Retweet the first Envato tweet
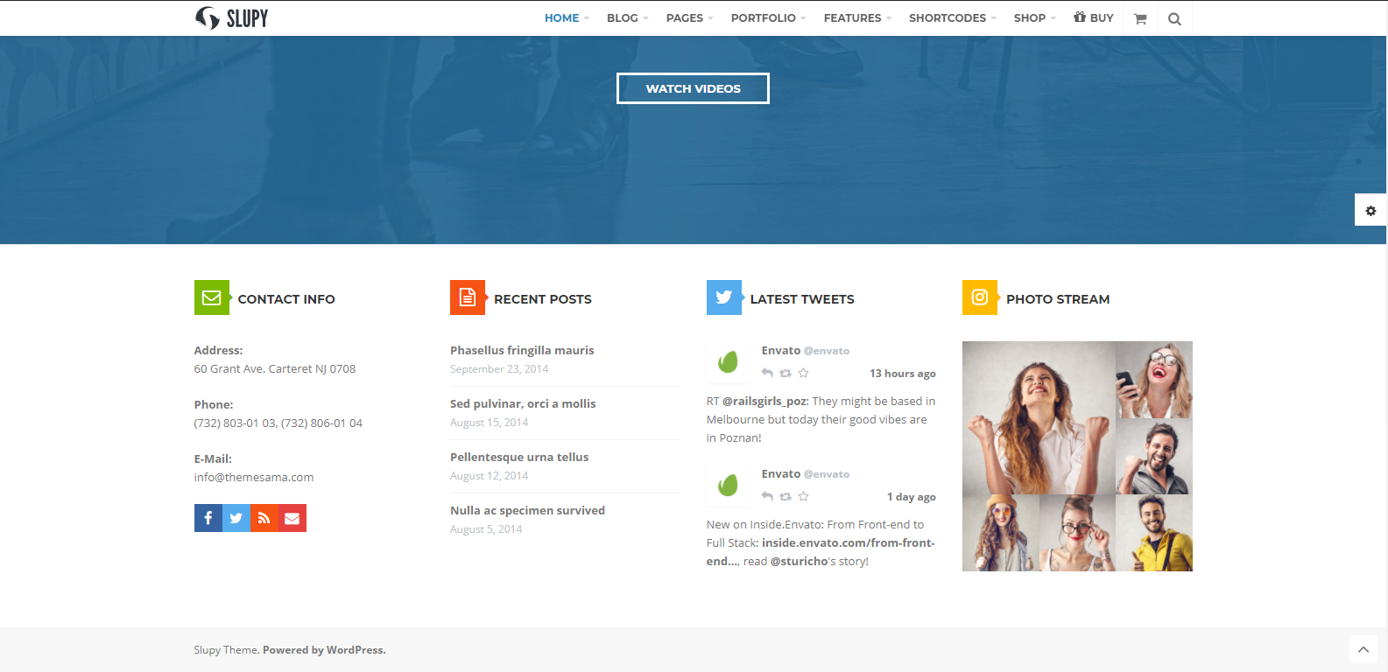Screen dimensions: 1388x672 786,373
